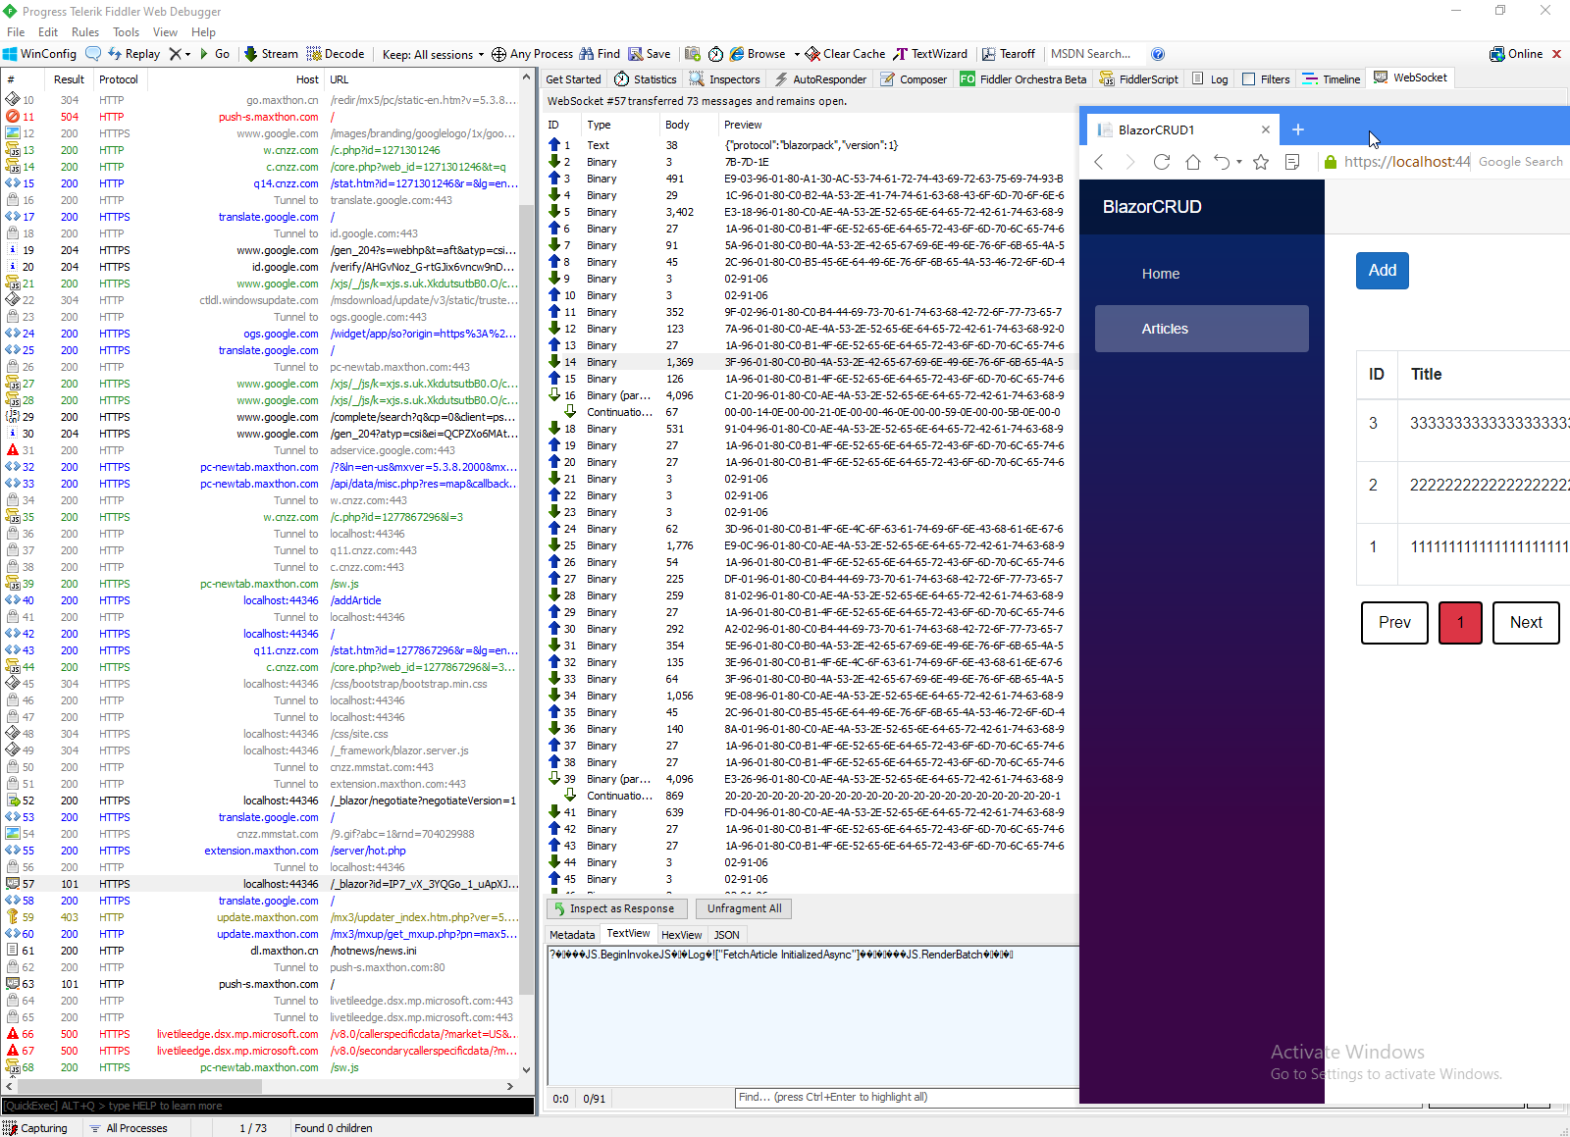Toggle Stream mode in the toolbar
1570x1137 pixels.
coord(271,54)
